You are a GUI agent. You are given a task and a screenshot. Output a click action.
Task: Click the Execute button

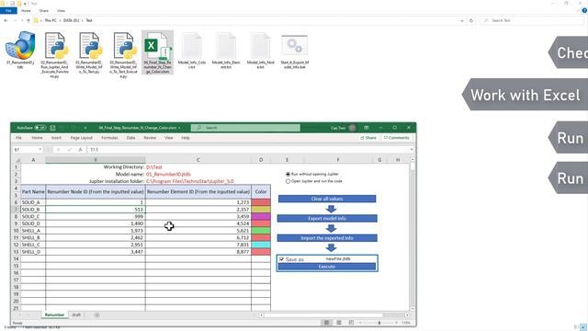327,267
